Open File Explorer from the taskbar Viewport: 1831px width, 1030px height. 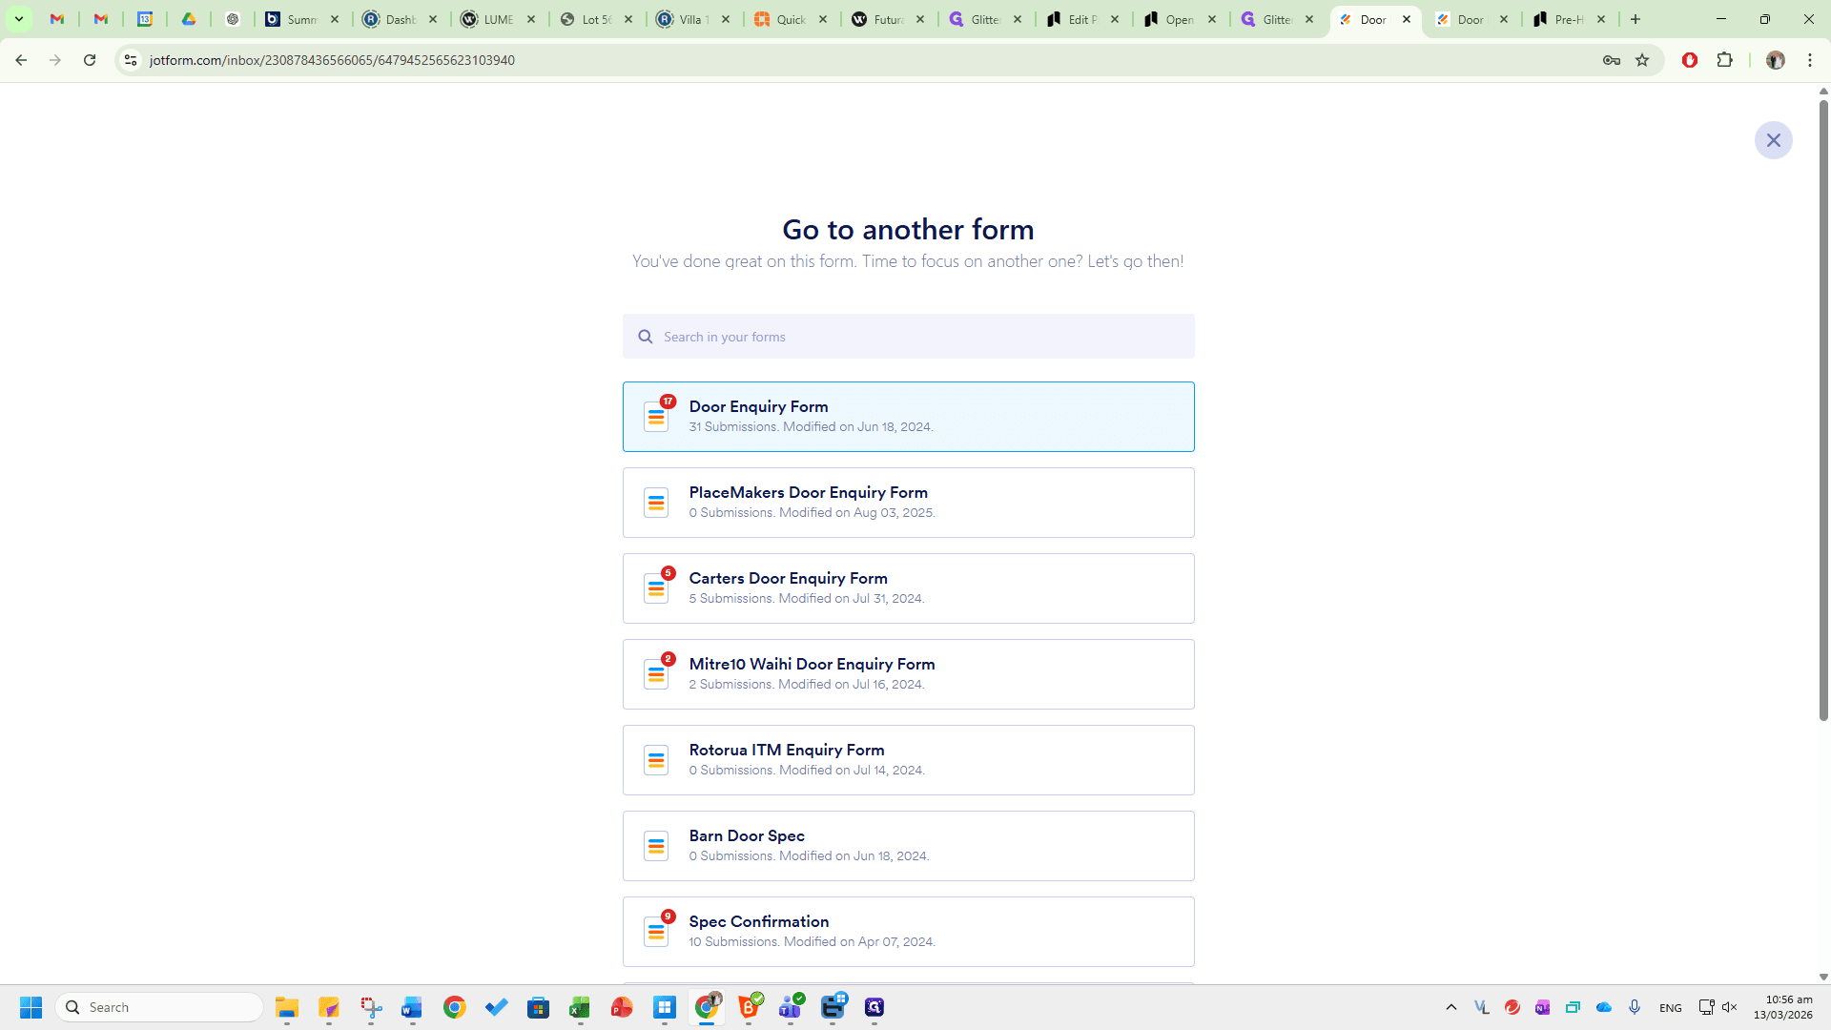287,1007
